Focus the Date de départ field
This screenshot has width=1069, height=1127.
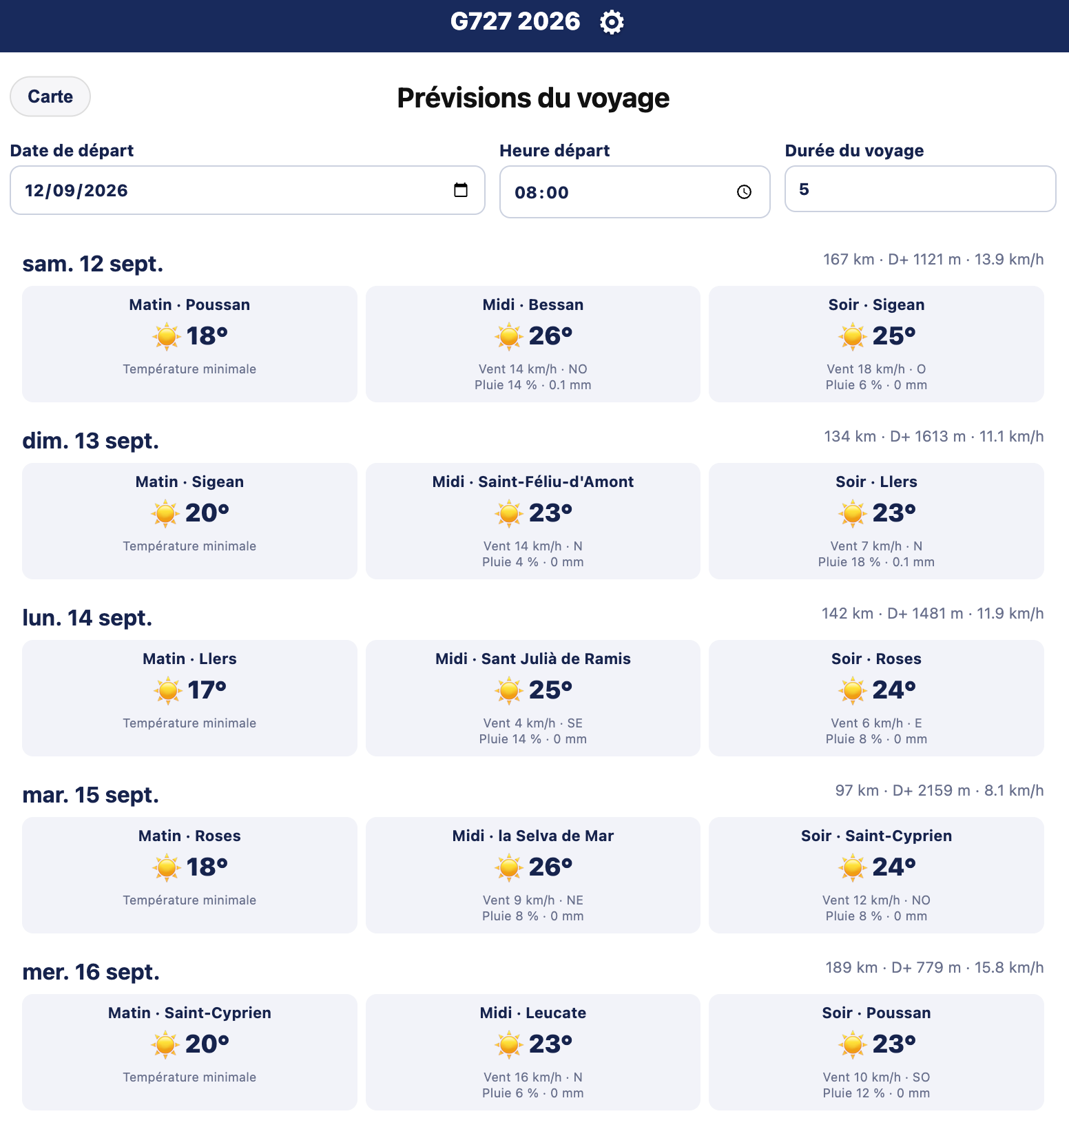[x=247, y=190]
